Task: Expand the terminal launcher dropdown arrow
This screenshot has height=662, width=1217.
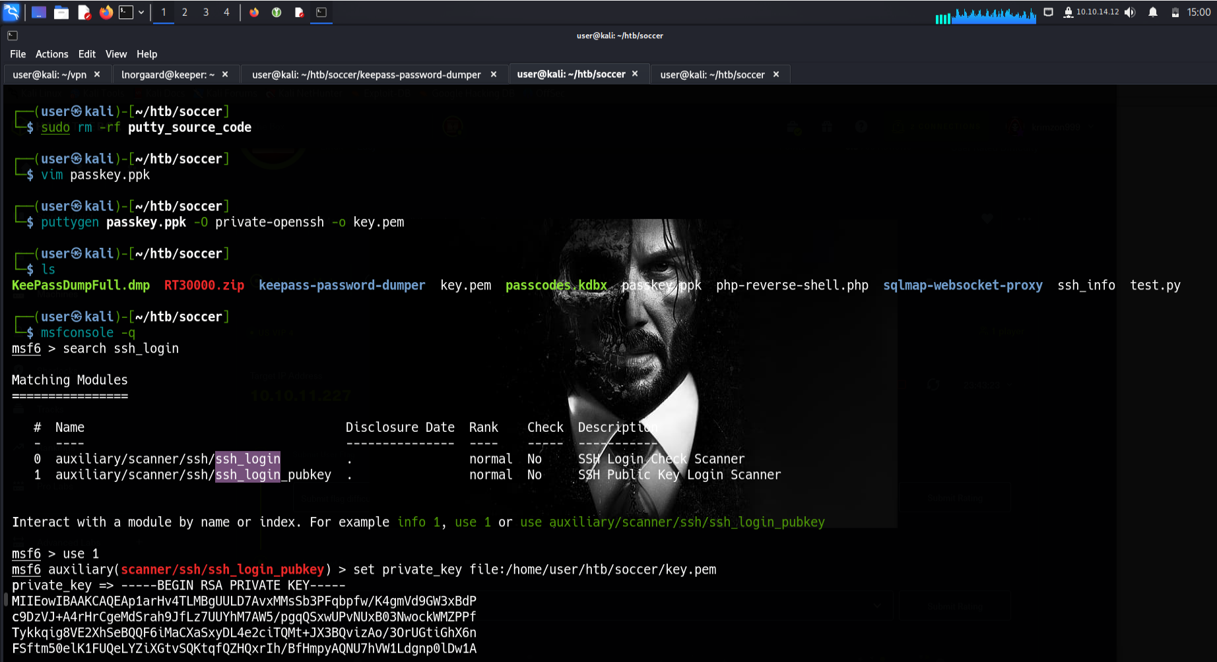Action: (141, 12)
